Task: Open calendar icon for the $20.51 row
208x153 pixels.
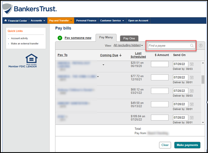Action: click(x=192, y=64)
